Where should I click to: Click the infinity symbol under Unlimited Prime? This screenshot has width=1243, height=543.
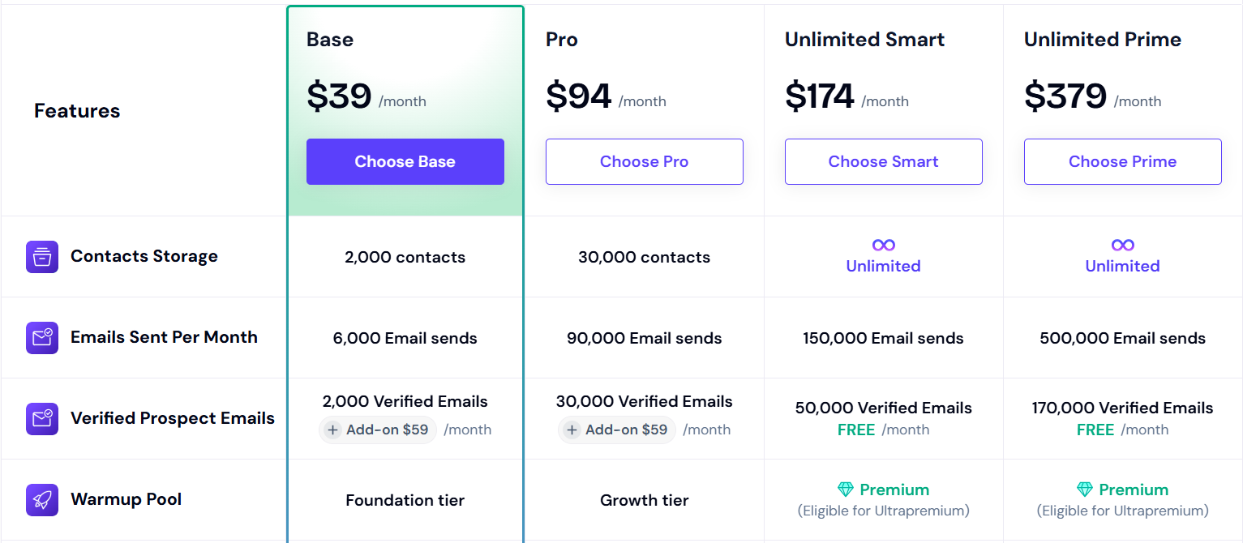tap(1122, 246)
